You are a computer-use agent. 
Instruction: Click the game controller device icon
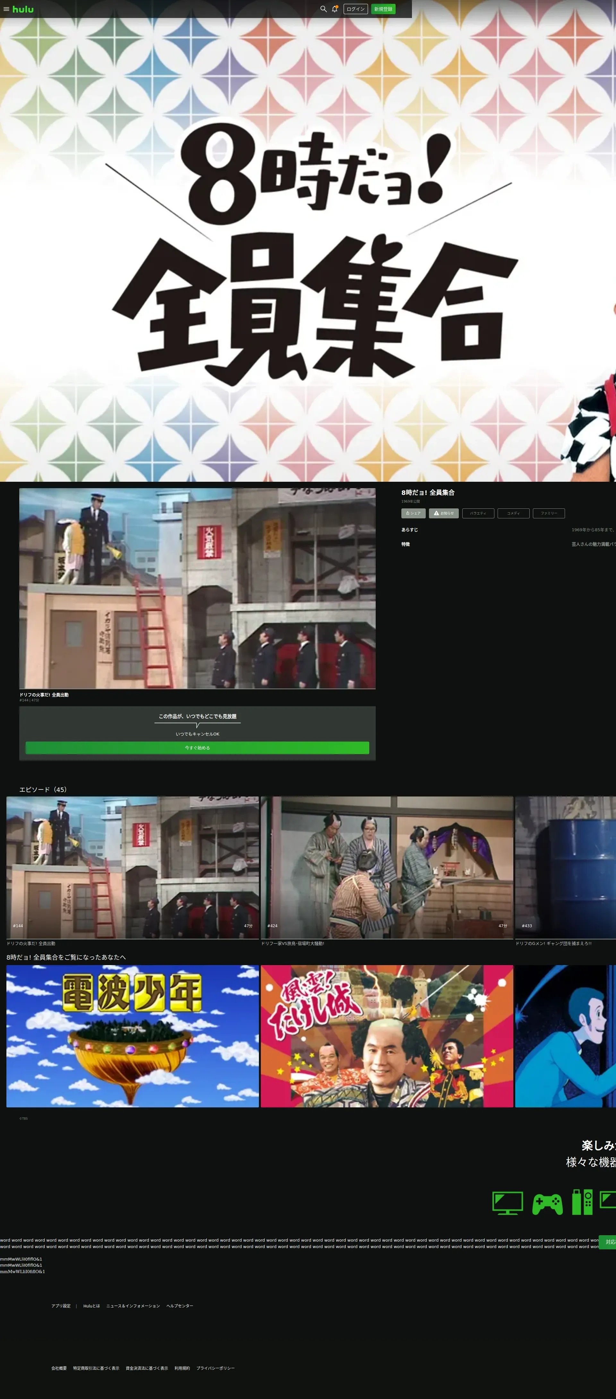(x=547, y=1203)
